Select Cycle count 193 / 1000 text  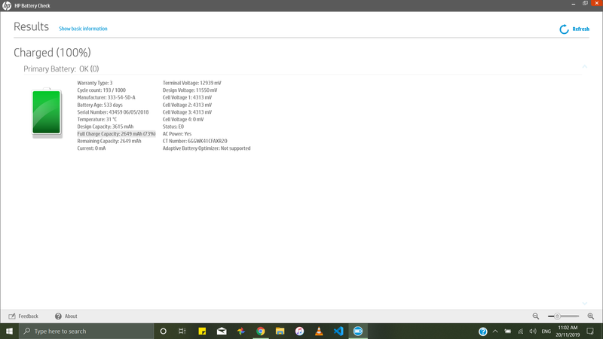click(101, 90)
